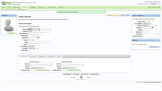Click the Salir link
The image size is (162, 91).
click(x=159, y=2)
